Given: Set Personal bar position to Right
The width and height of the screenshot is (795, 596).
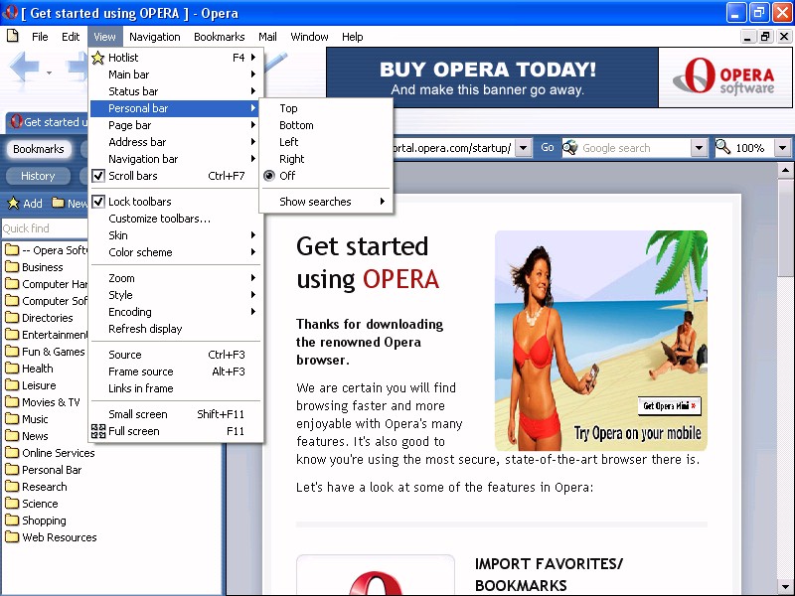Looking at the screenshot, I should point(326,159).
